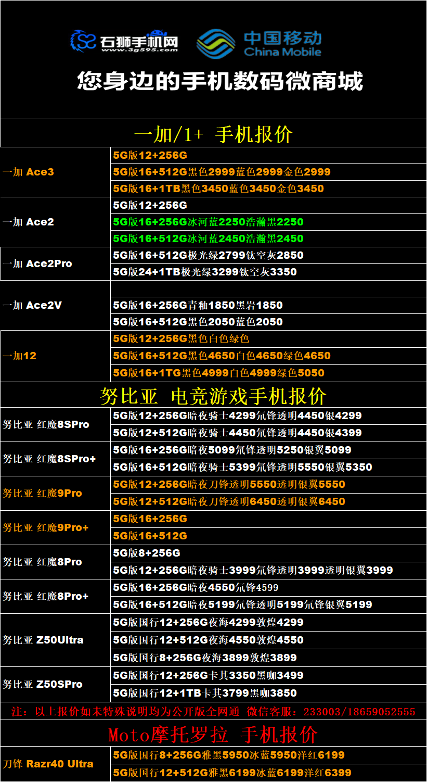Select the 一加 Ace2 model cell
Image resolution: width=427 pixels, height=782 pixels.
click(55, 222)
